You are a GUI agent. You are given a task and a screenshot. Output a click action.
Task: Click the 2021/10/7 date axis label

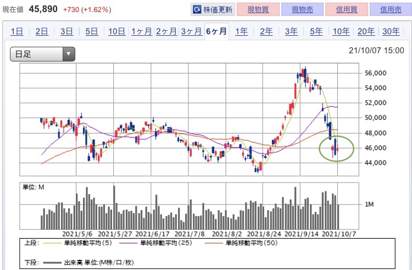[339, 234]
